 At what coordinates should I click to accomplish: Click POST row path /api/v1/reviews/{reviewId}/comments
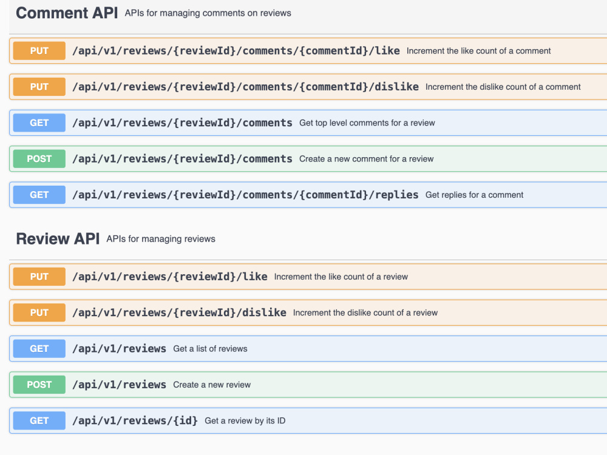[182, 158]
